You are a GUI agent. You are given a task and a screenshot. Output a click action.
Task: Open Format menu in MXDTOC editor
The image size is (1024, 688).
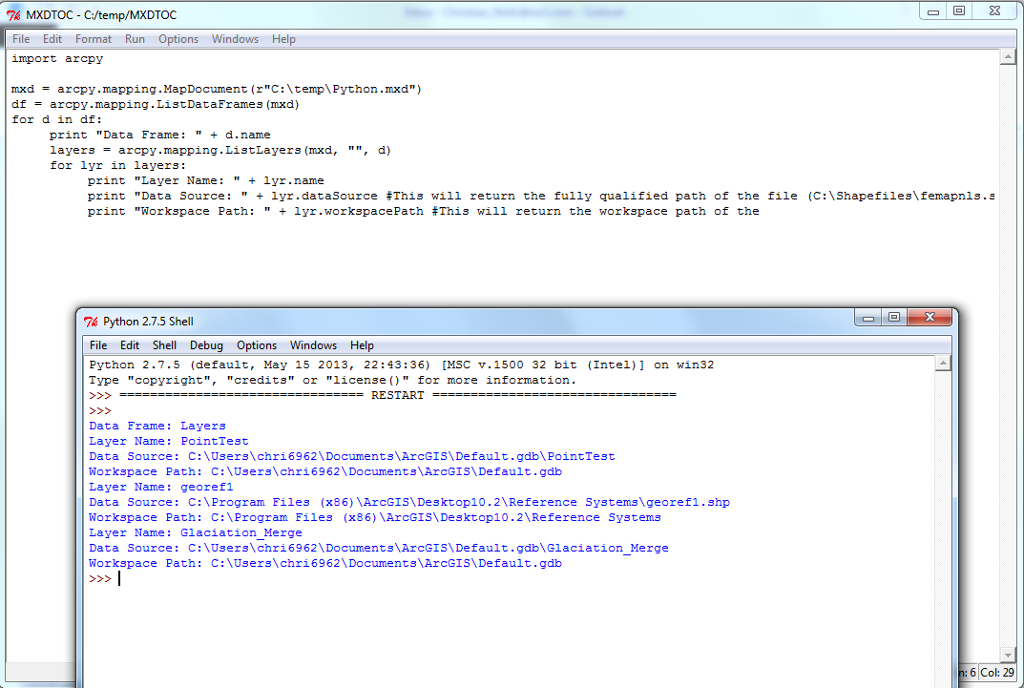pos(94,39)
